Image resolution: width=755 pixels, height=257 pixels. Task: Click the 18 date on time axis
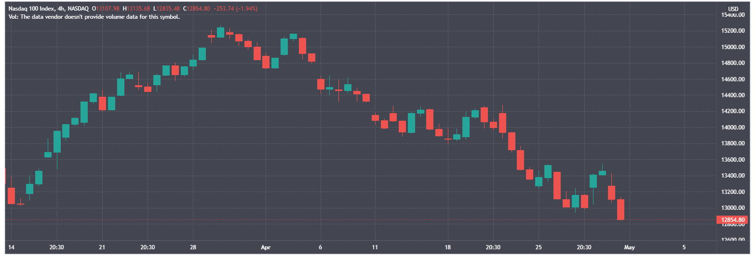click(447, 247)
